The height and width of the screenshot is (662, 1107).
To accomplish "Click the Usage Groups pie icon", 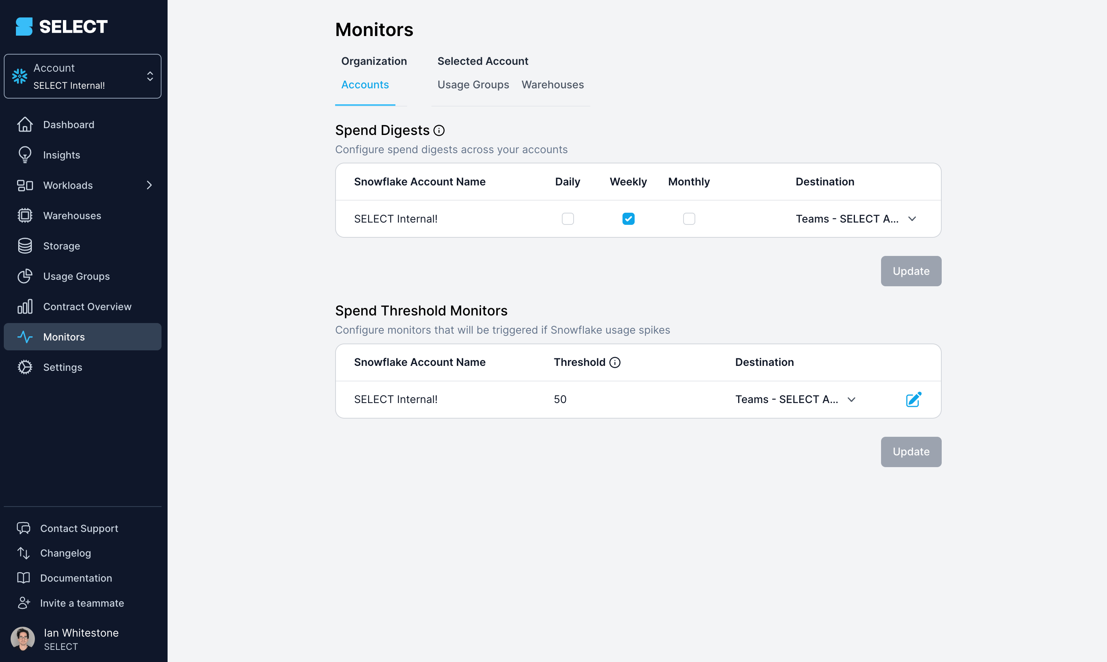I will (25, 276).
